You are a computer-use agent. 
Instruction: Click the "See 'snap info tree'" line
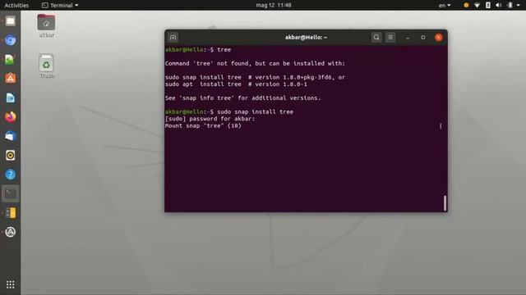click(243, 98)
